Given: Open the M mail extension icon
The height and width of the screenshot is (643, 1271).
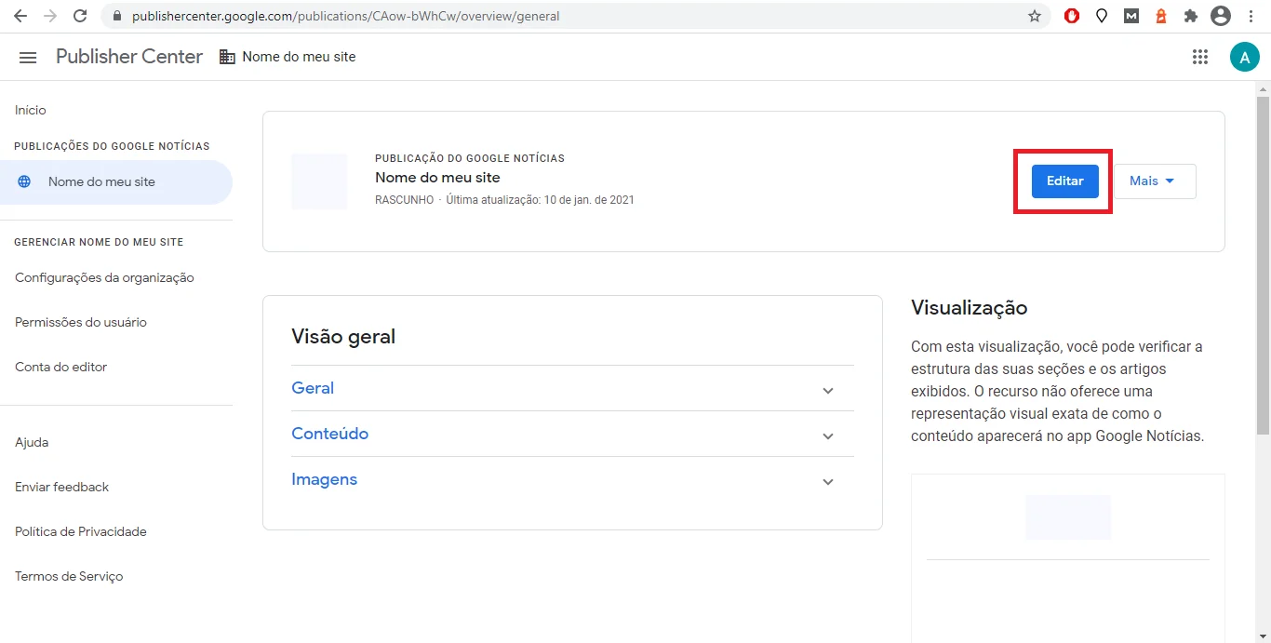Looking at the screenshot, I should pyautogui.click(x=1131, y=16).
